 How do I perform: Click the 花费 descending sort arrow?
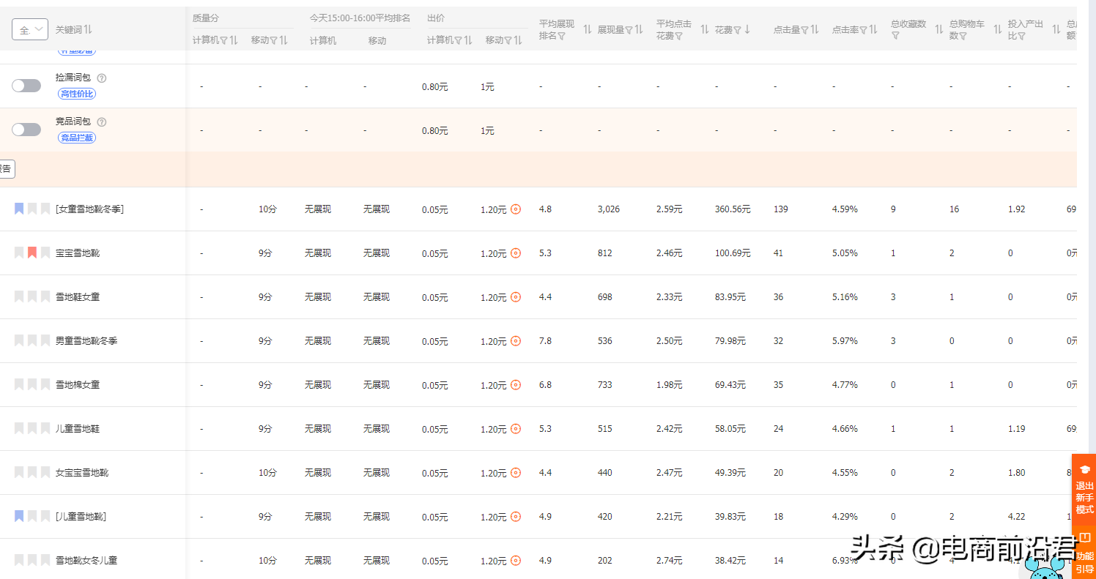747,30
